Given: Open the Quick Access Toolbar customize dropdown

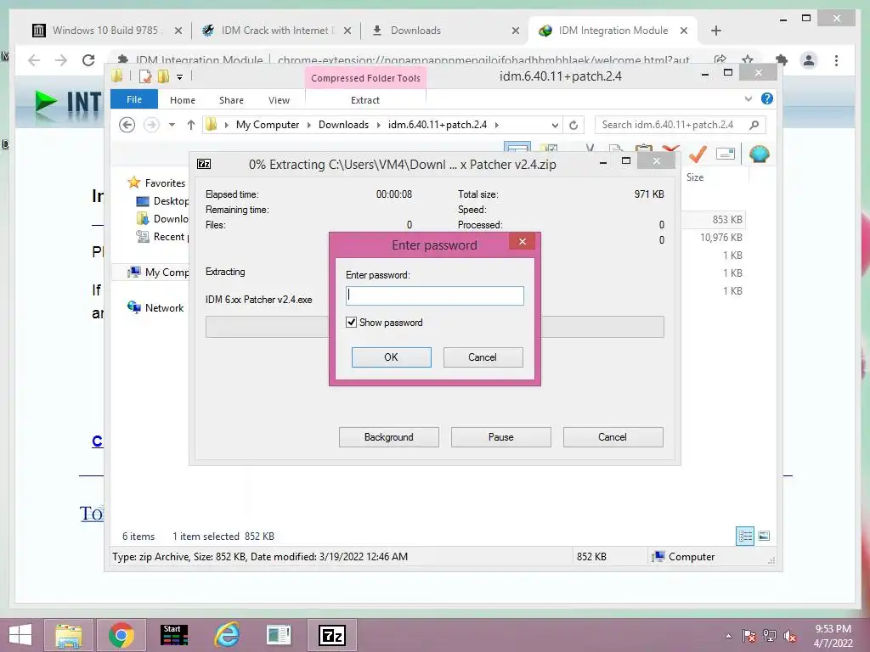Looking at the screenshot, I should [x=180, y=77].
